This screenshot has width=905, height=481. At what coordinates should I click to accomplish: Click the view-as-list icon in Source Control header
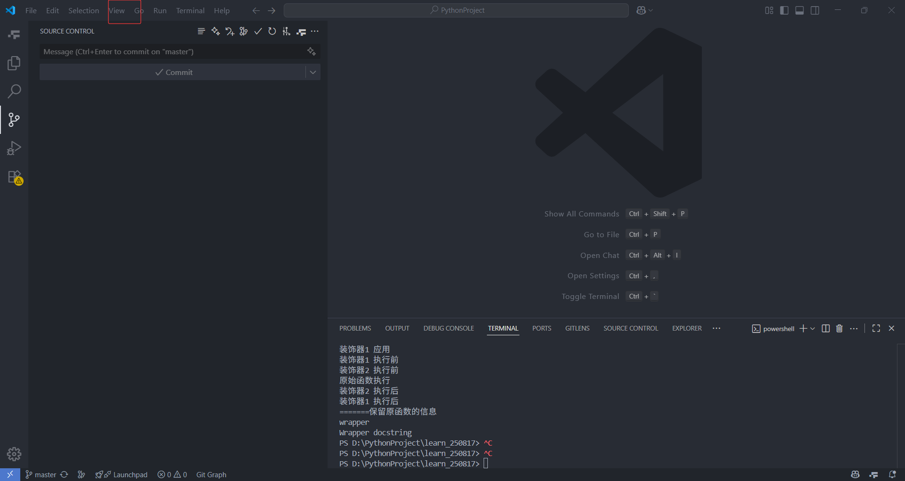coord(201,31)
